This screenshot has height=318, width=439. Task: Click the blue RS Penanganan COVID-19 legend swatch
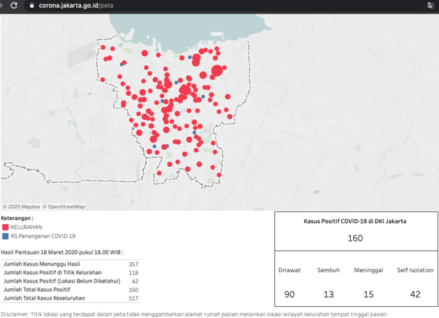[5, 236]
